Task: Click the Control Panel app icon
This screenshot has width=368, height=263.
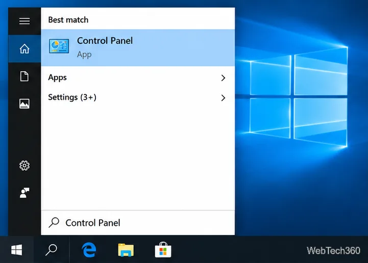Action: [59, 46]
